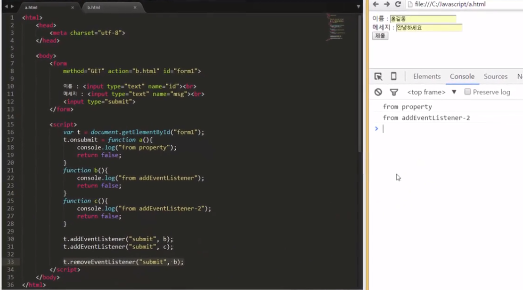Click the file page icon in address bar
Image resolution: width=523 pixels, height=290 pixels.
pyautogui.click(x=410, y=4)
